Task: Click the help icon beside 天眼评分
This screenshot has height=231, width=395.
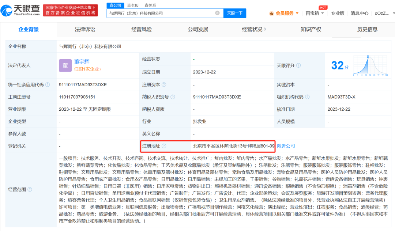Action: tap(299, 65)
